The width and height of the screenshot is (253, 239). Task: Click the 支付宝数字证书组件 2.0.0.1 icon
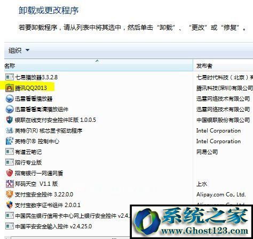10,205
